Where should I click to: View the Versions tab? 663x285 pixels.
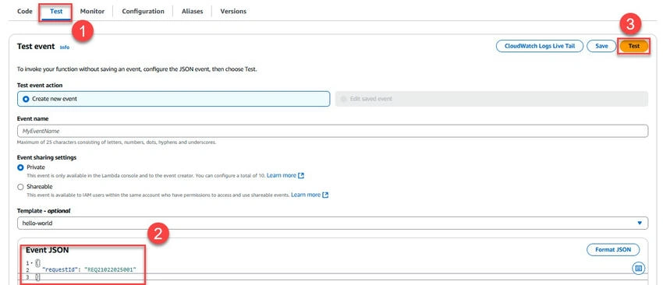[233, 12]
